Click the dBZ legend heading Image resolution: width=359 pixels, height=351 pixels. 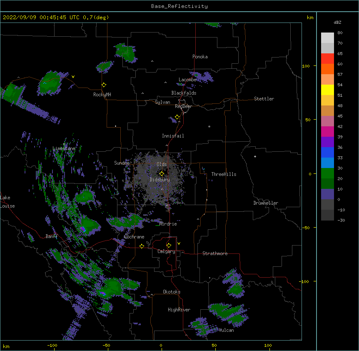click(337, 22)
